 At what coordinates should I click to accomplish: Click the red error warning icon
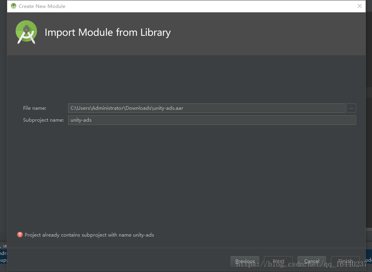pos(20,235)
